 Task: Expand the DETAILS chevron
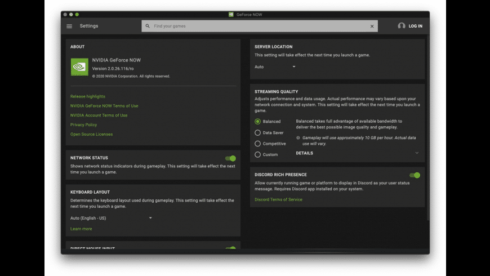coord(417,153)
